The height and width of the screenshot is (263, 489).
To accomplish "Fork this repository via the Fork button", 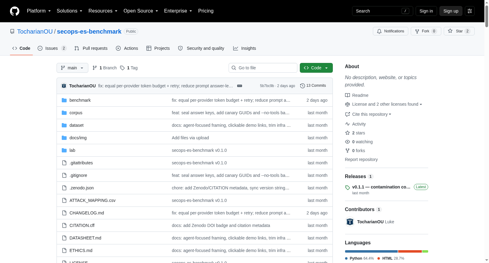I will [x=426, y=31].
